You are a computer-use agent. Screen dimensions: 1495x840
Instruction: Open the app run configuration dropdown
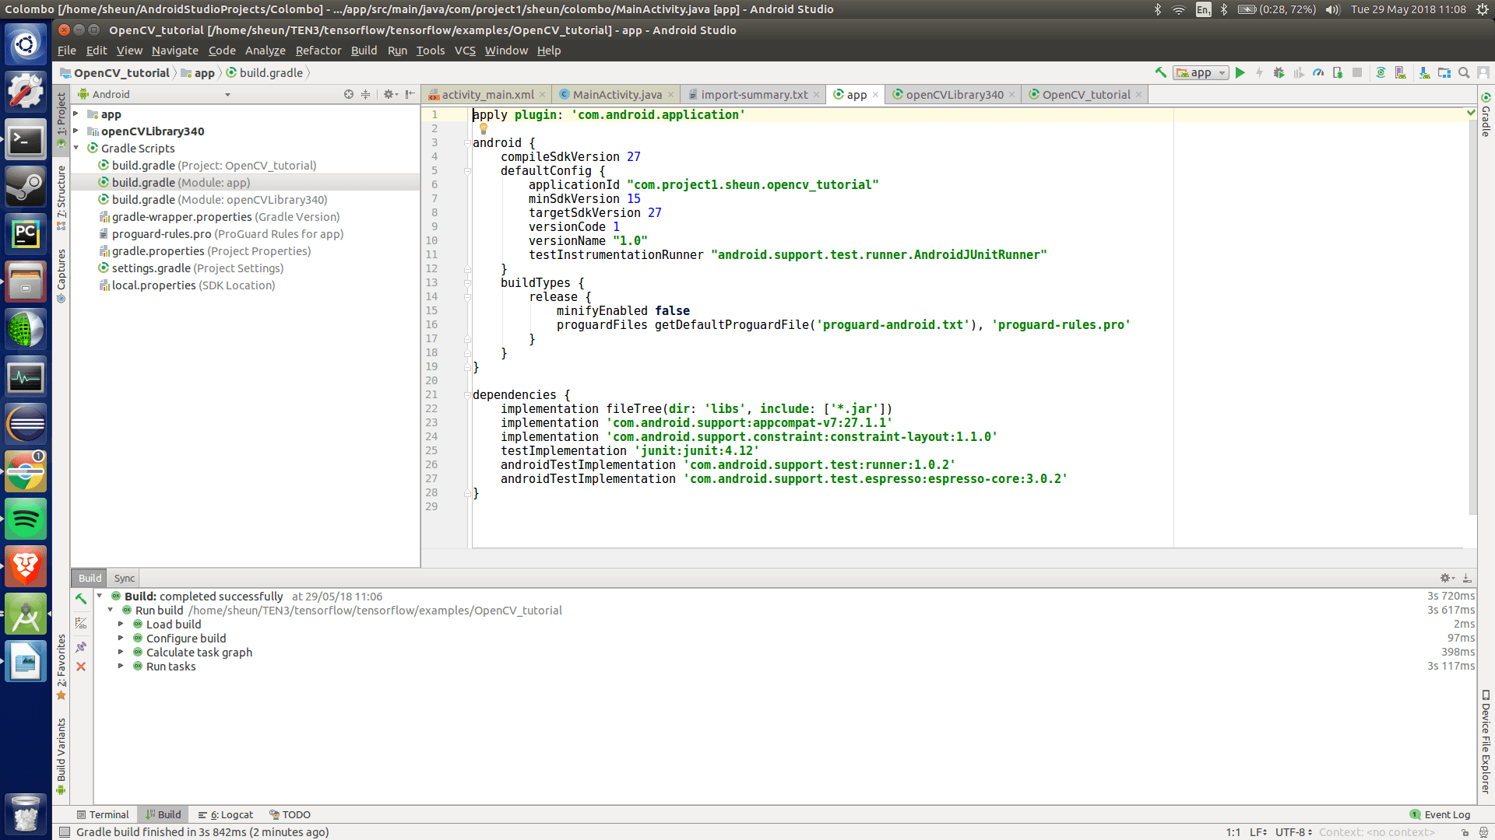[x=1201, y=72]
